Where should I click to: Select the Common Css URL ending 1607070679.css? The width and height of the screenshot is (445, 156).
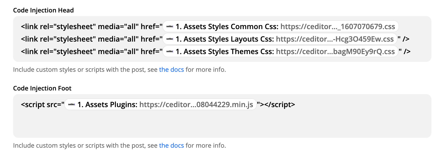pyautogui.click(x=337, y=27)
